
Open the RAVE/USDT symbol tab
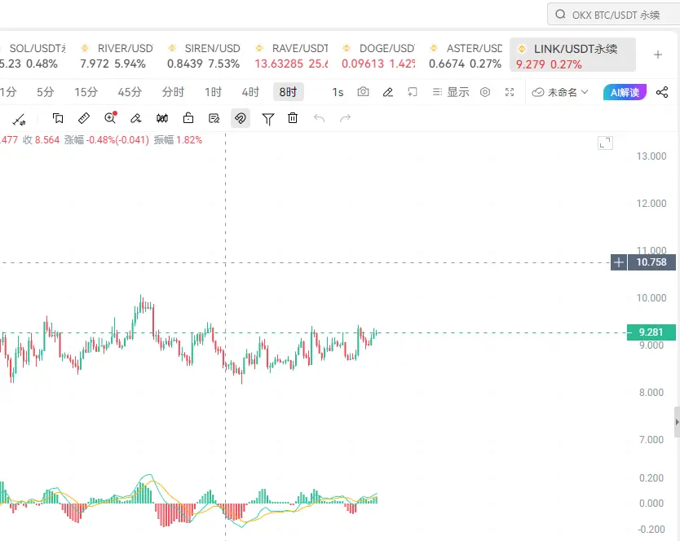click(x=291, y=55)
